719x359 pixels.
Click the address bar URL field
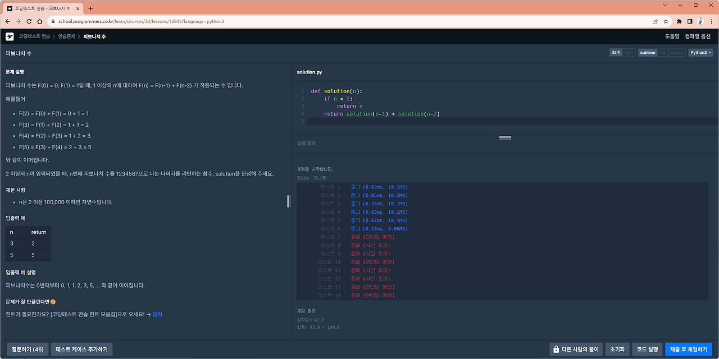click(x=348, y=21)
